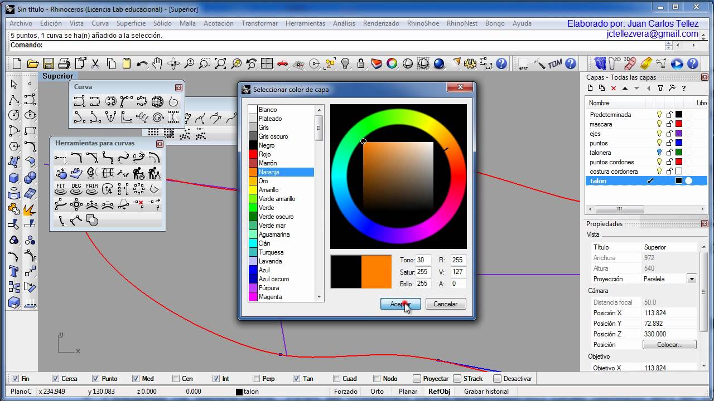
Task: Click the four-viewport layout icon
Action: point(267,63)
